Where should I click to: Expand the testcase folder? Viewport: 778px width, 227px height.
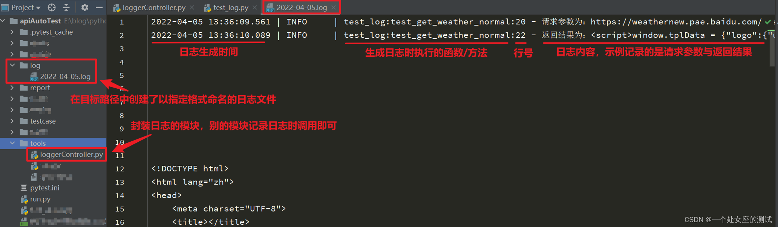[x=12, y=121]
